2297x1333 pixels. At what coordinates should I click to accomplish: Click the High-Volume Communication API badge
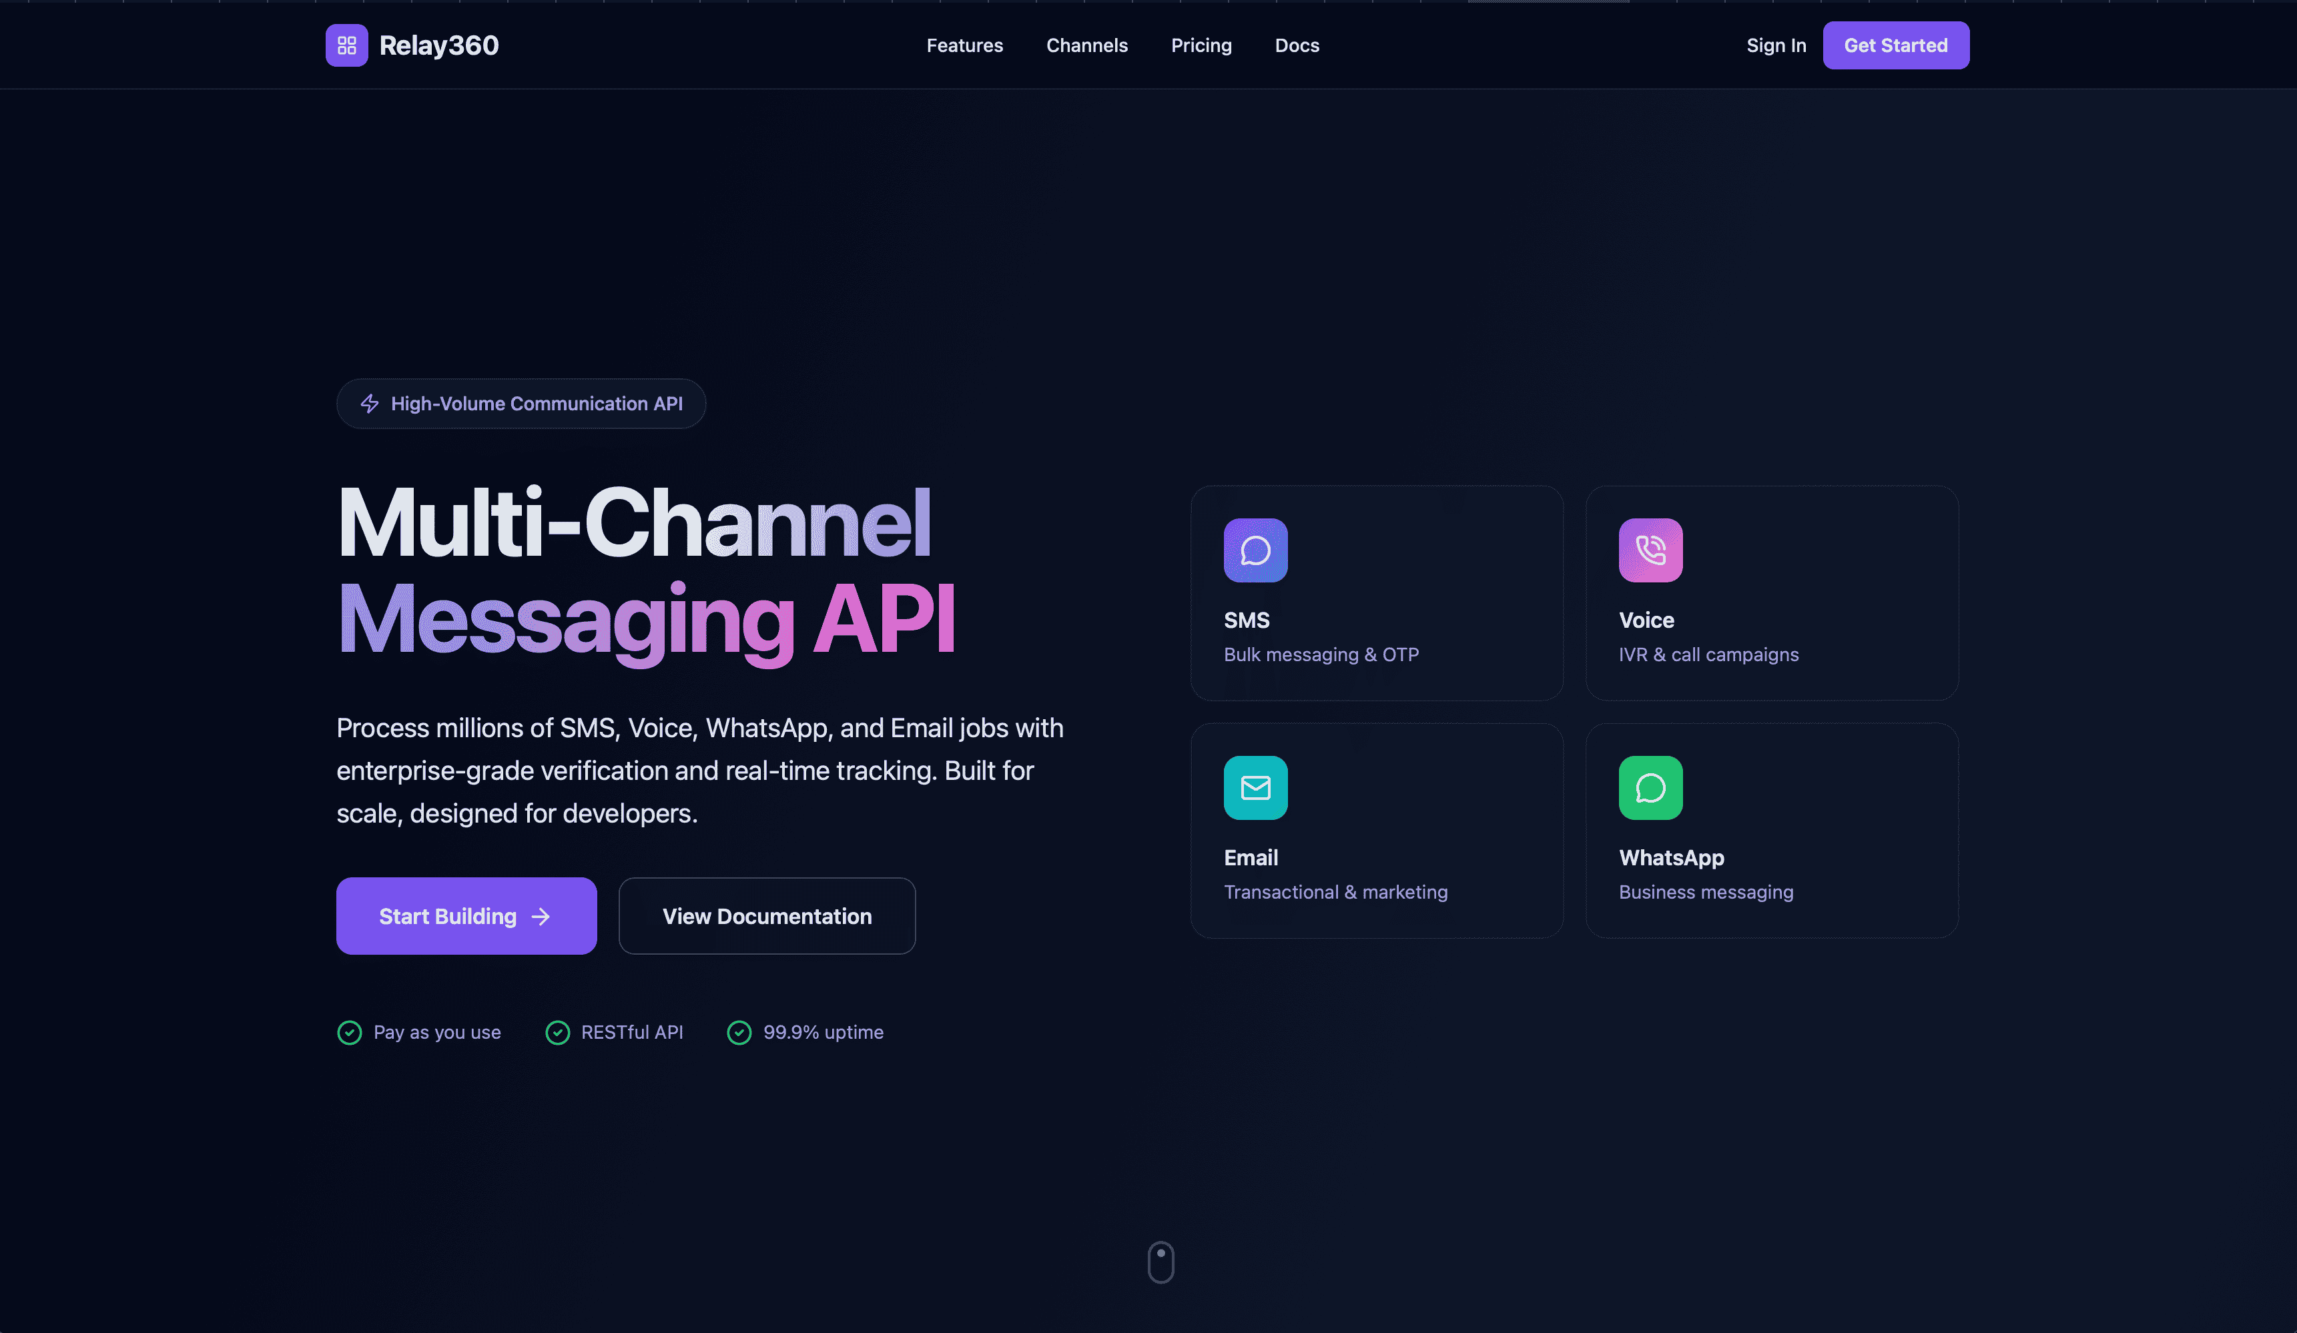point(521,404)
